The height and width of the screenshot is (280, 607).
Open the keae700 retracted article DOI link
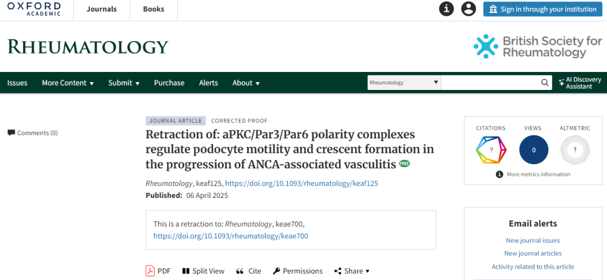pyautogui.click(x=231, y=236)
